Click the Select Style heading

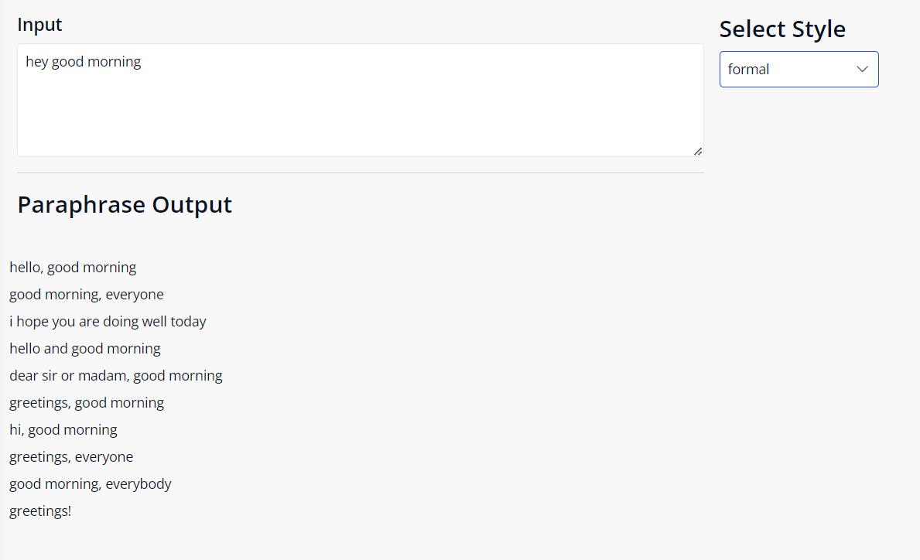click(782, 29)
